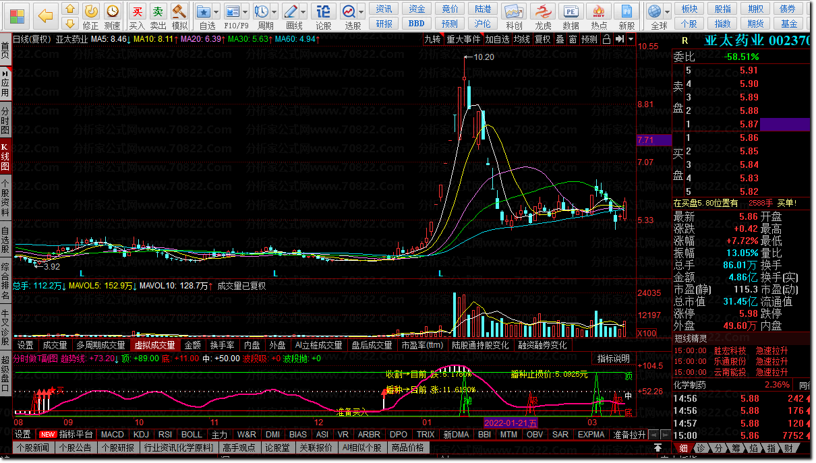Toggle 九转 indicator display

tap(432, 40)
